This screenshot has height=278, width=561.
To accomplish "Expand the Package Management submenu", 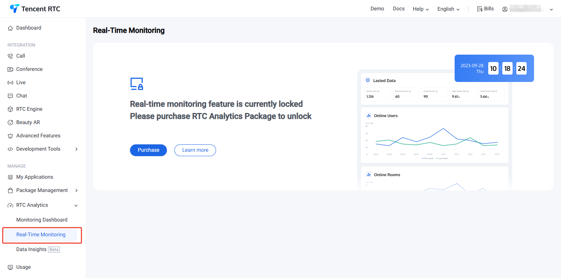I will [x=76, y=191].
